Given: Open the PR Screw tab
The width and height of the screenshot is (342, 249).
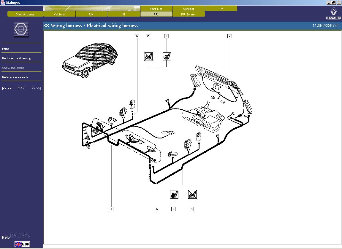Looking at the screenshot, I should (x=189, y=14).
